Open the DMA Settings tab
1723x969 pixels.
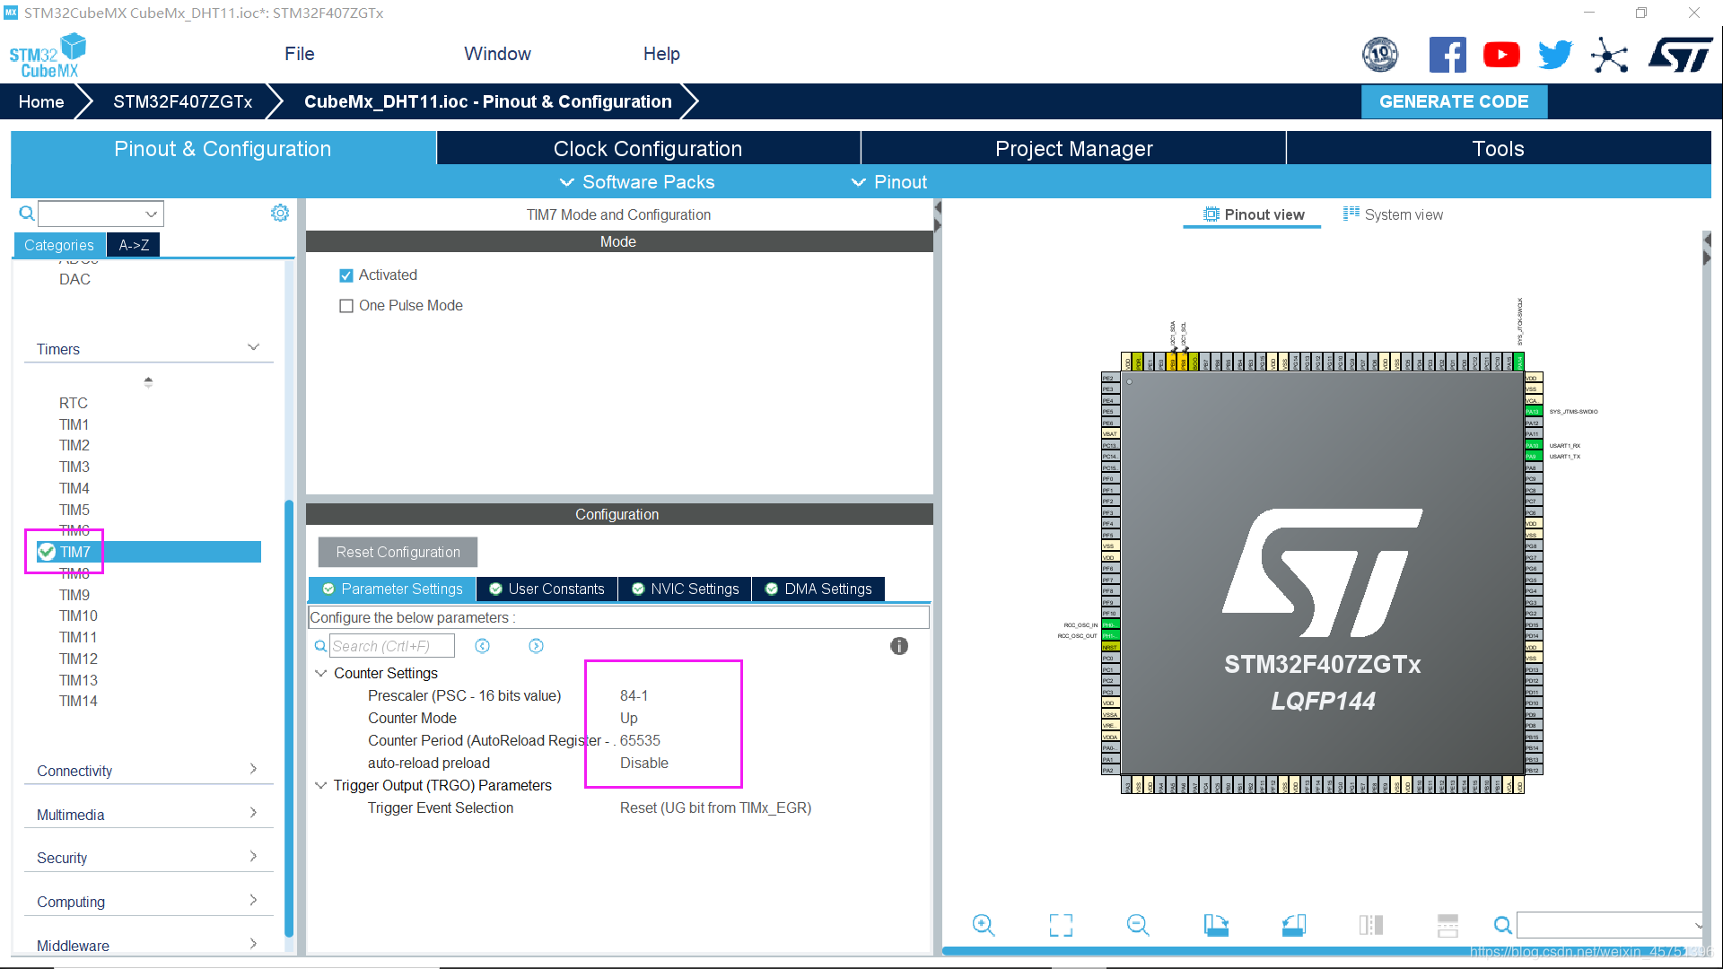pos(818,589)
